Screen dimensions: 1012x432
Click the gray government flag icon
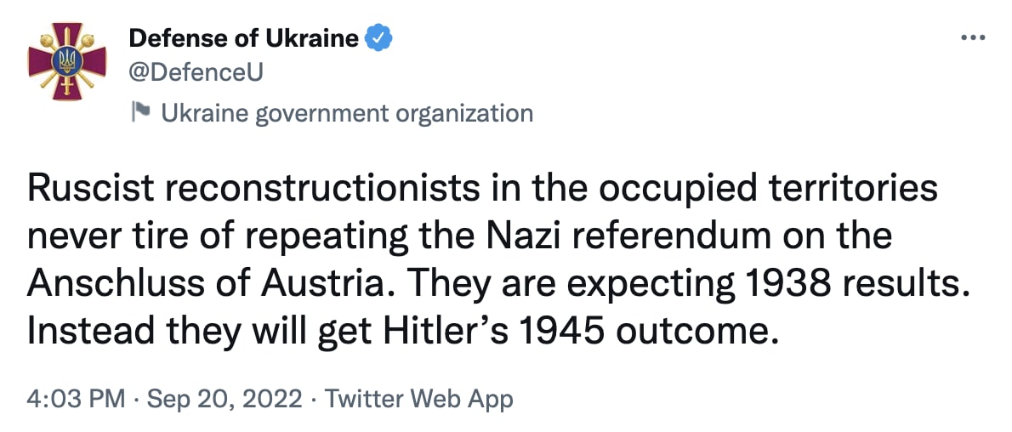click(x=140, y=111)
